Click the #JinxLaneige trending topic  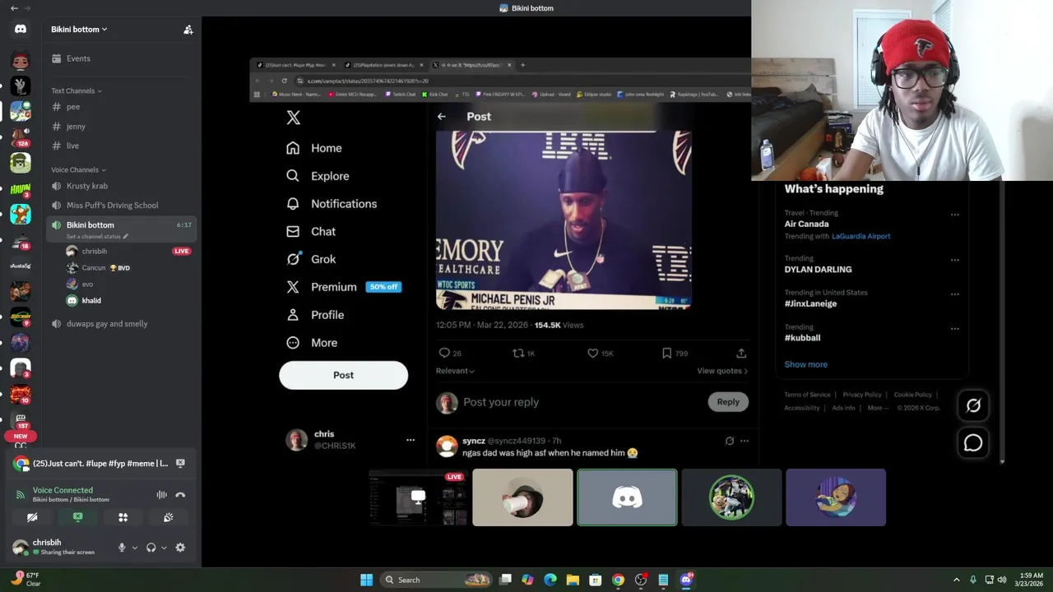[810, 303]
